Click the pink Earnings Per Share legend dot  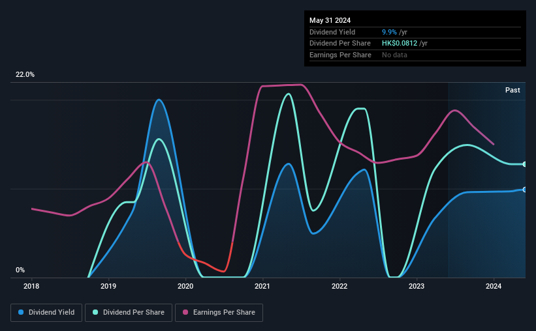pos(185,312)
